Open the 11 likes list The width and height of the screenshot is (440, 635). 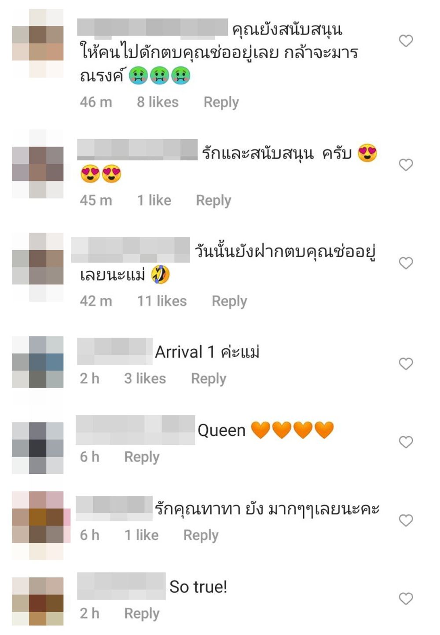[161, 301]
